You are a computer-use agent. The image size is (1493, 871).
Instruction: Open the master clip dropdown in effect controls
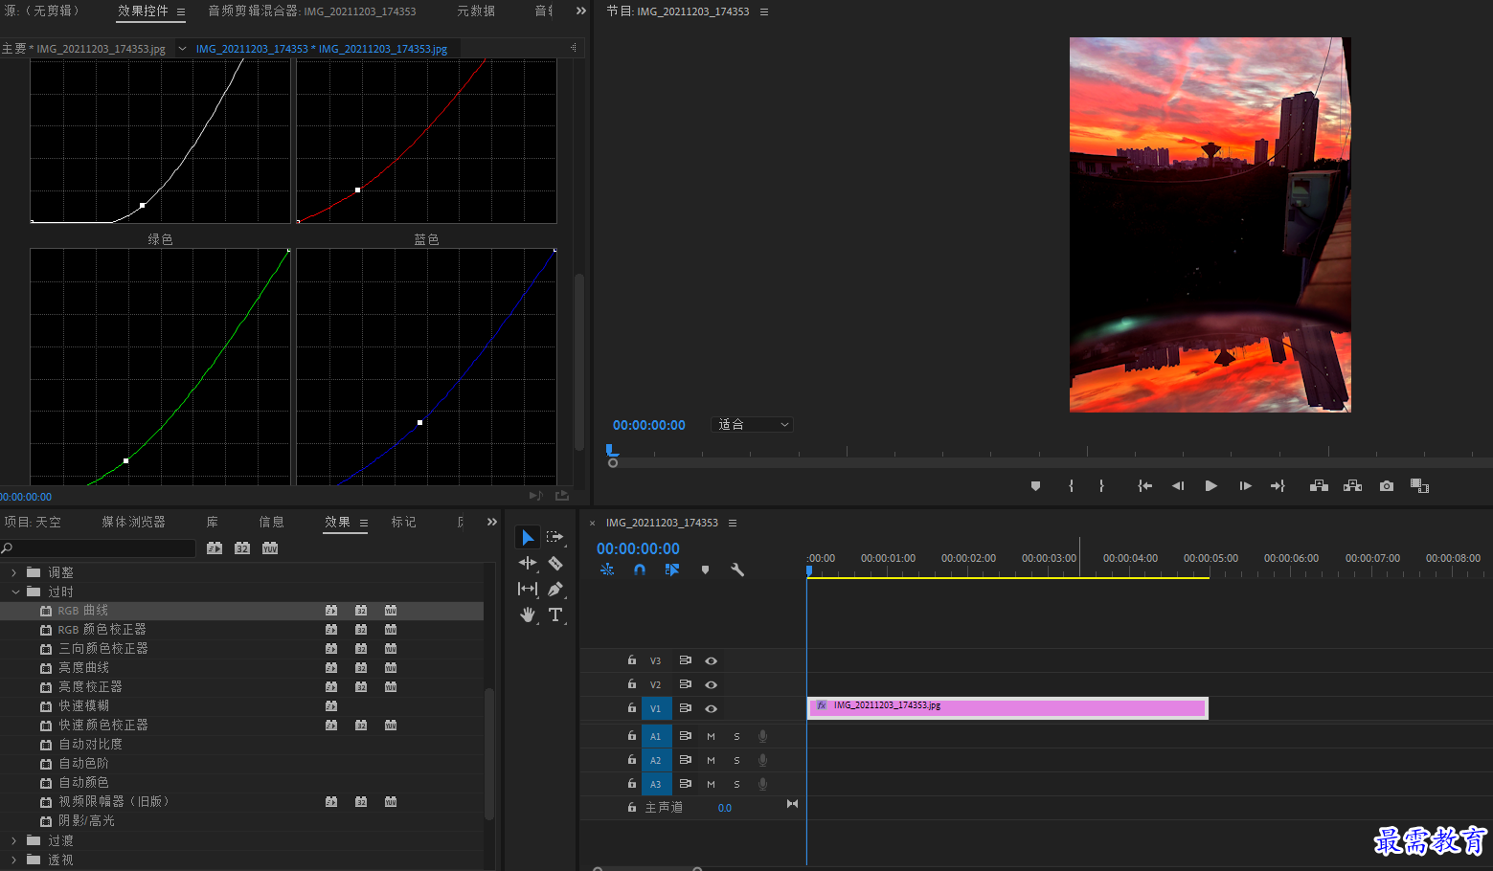click(x=182, y=49)
